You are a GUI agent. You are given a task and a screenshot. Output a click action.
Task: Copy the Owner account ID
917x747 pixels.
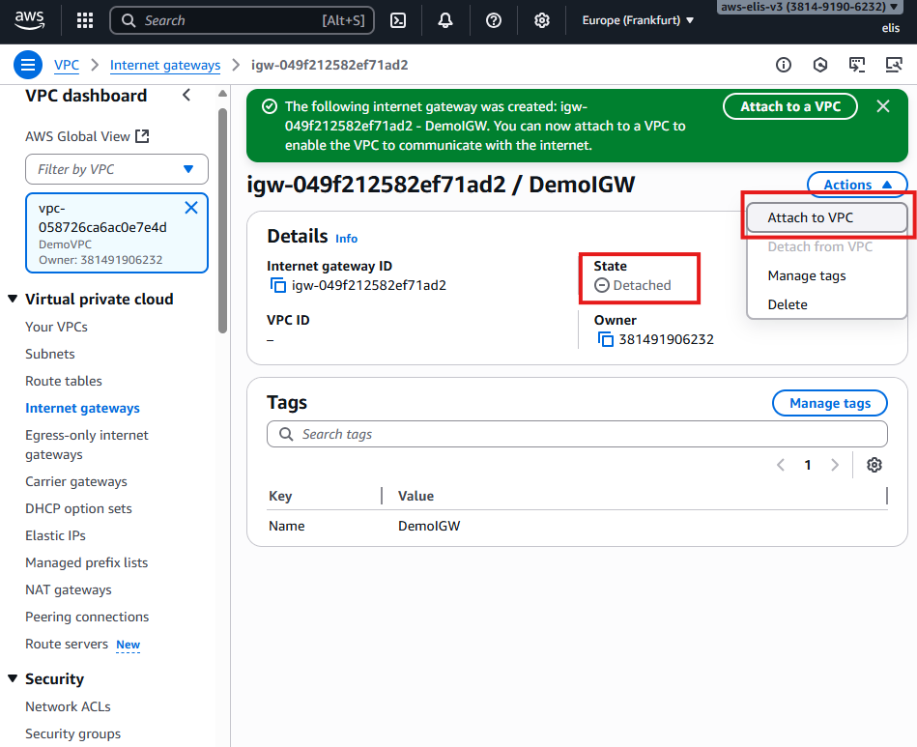pyautogui.click(x=606, y=339)
